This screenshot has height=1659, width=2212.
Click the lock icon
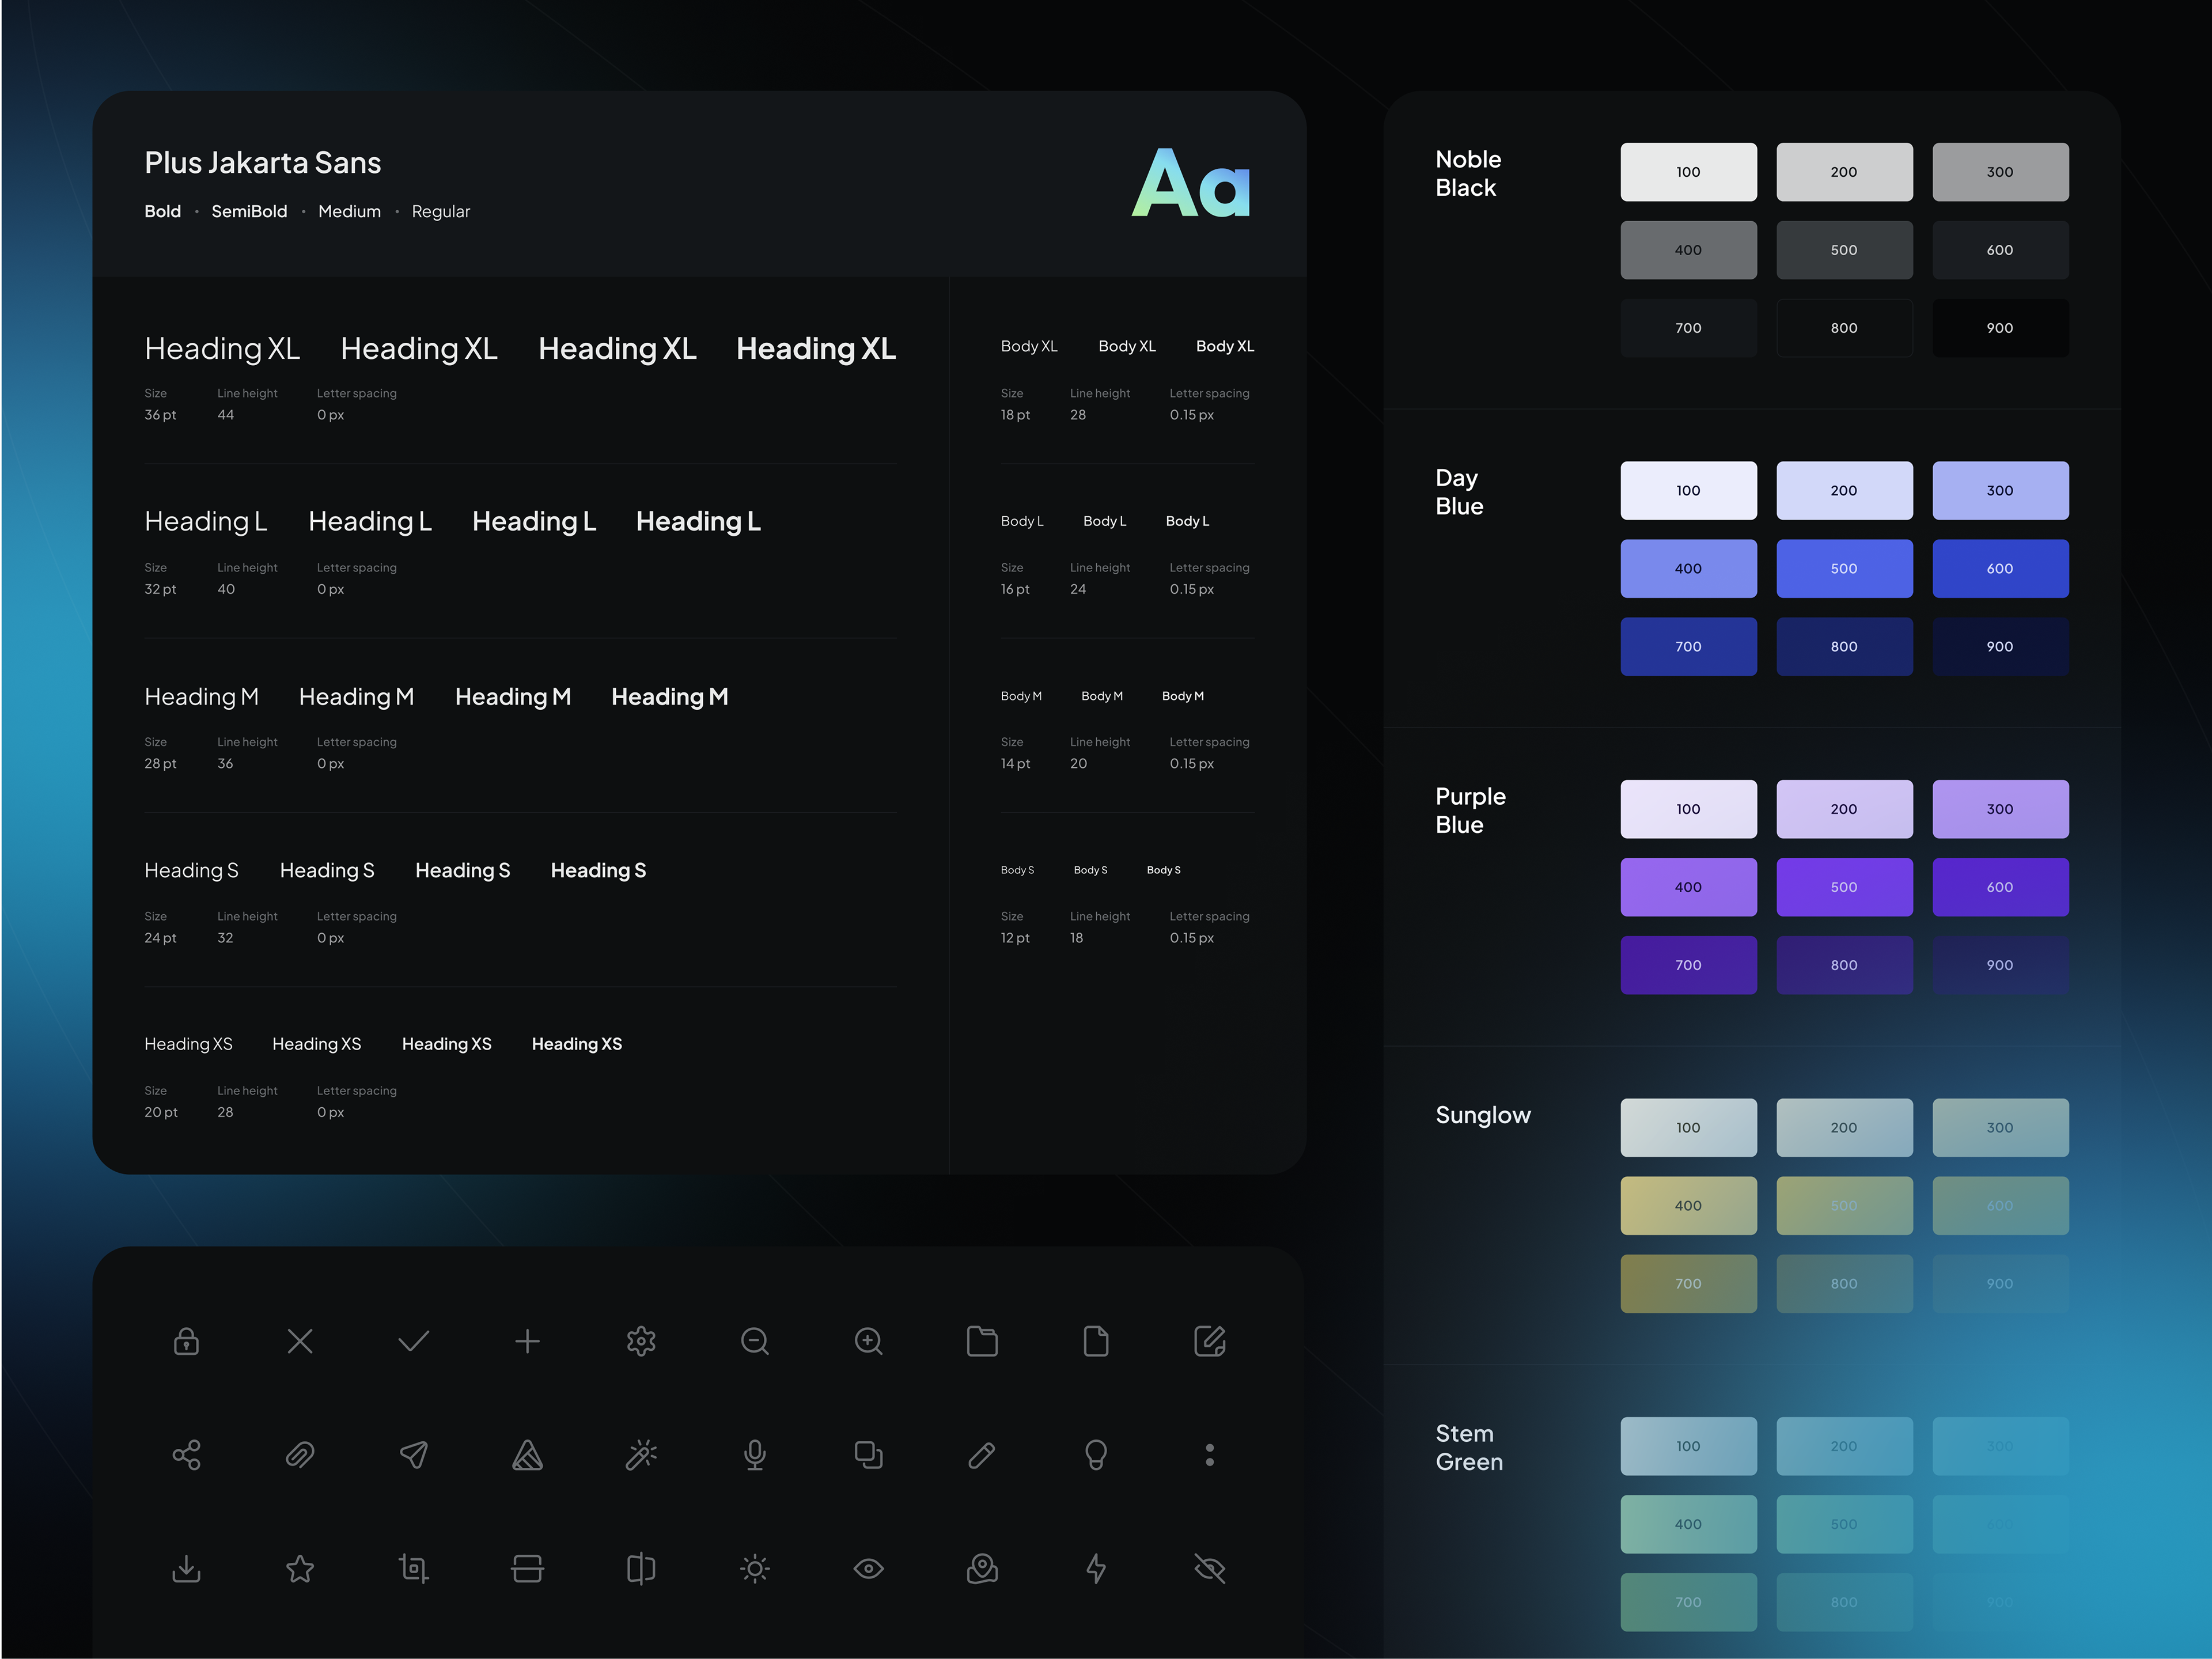point(186,1341)
